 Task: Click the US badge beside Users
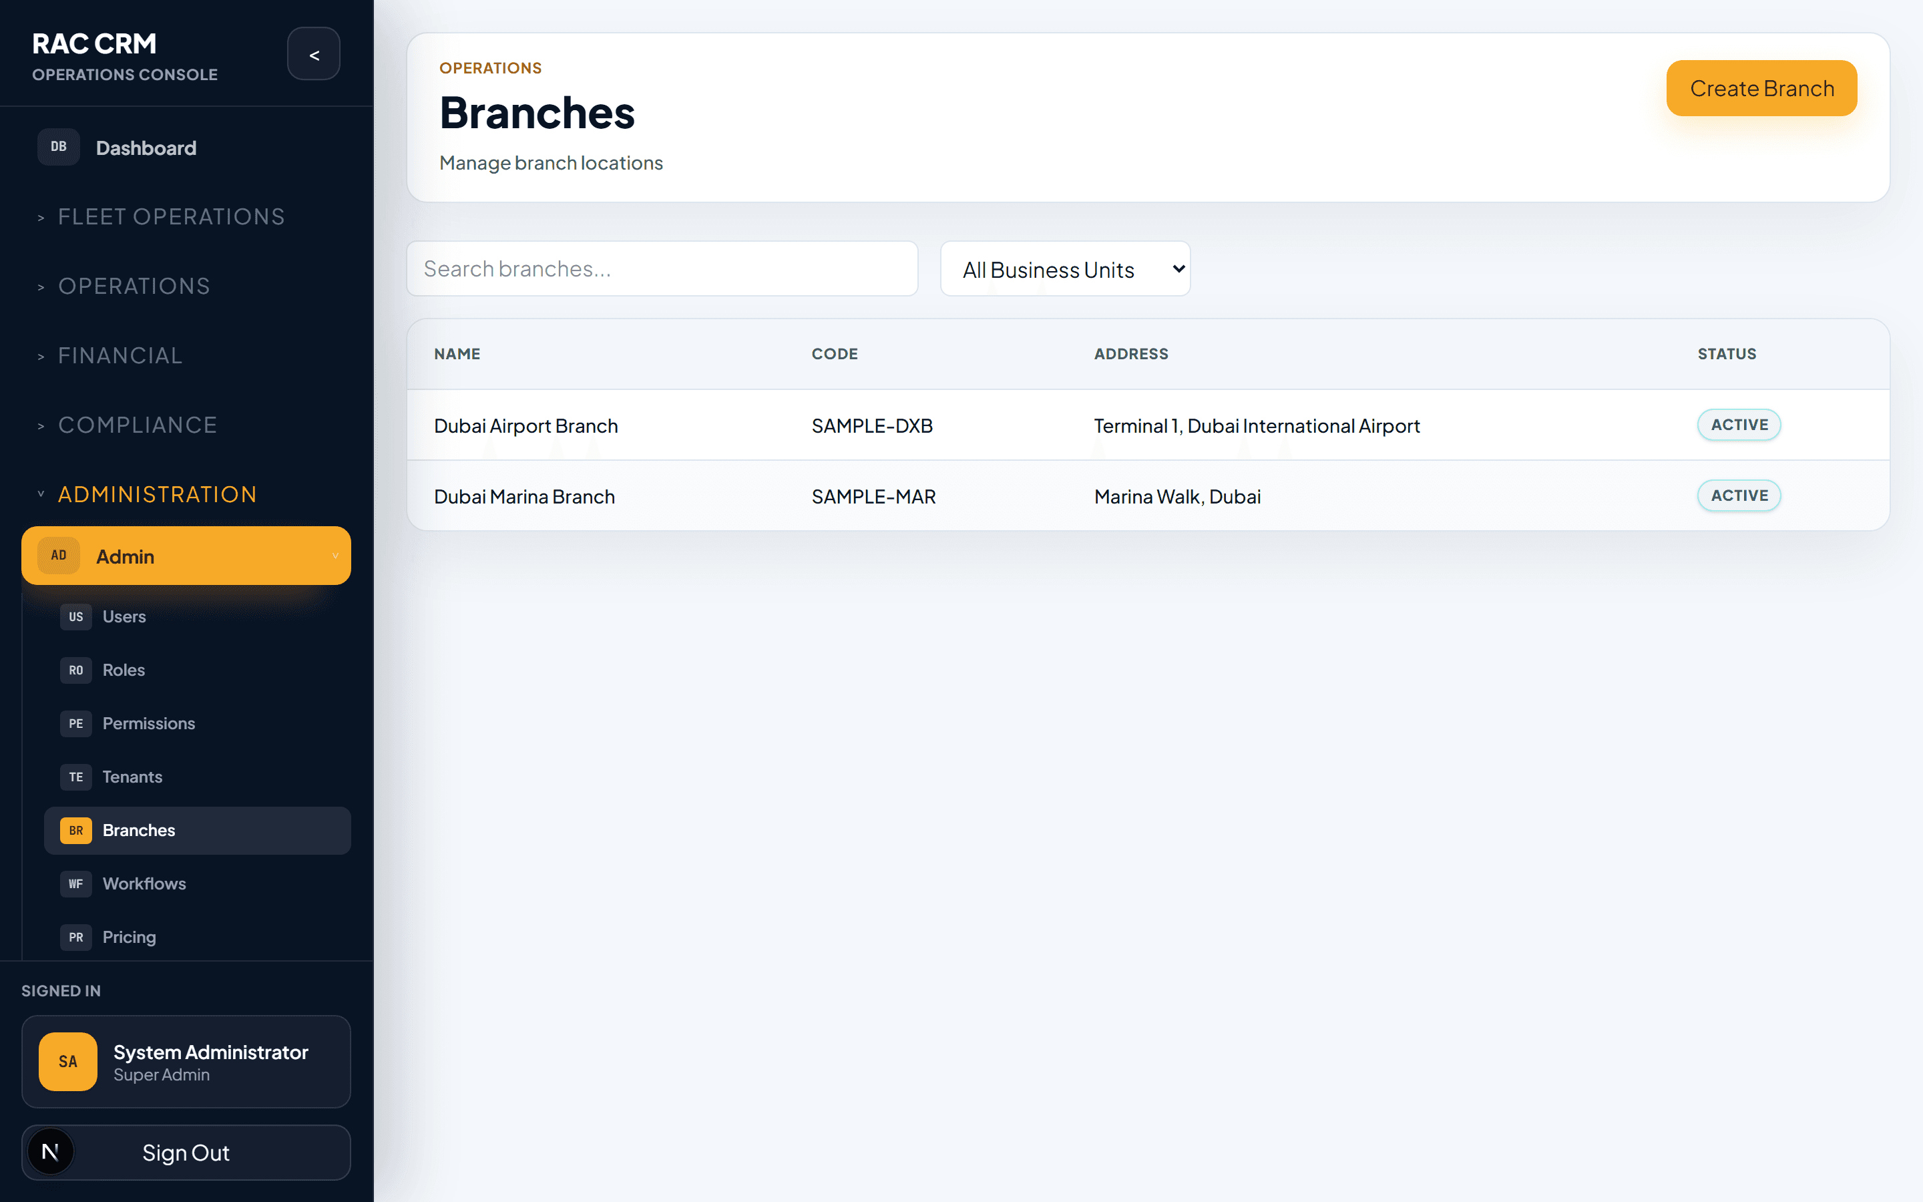tap(75, 617)
